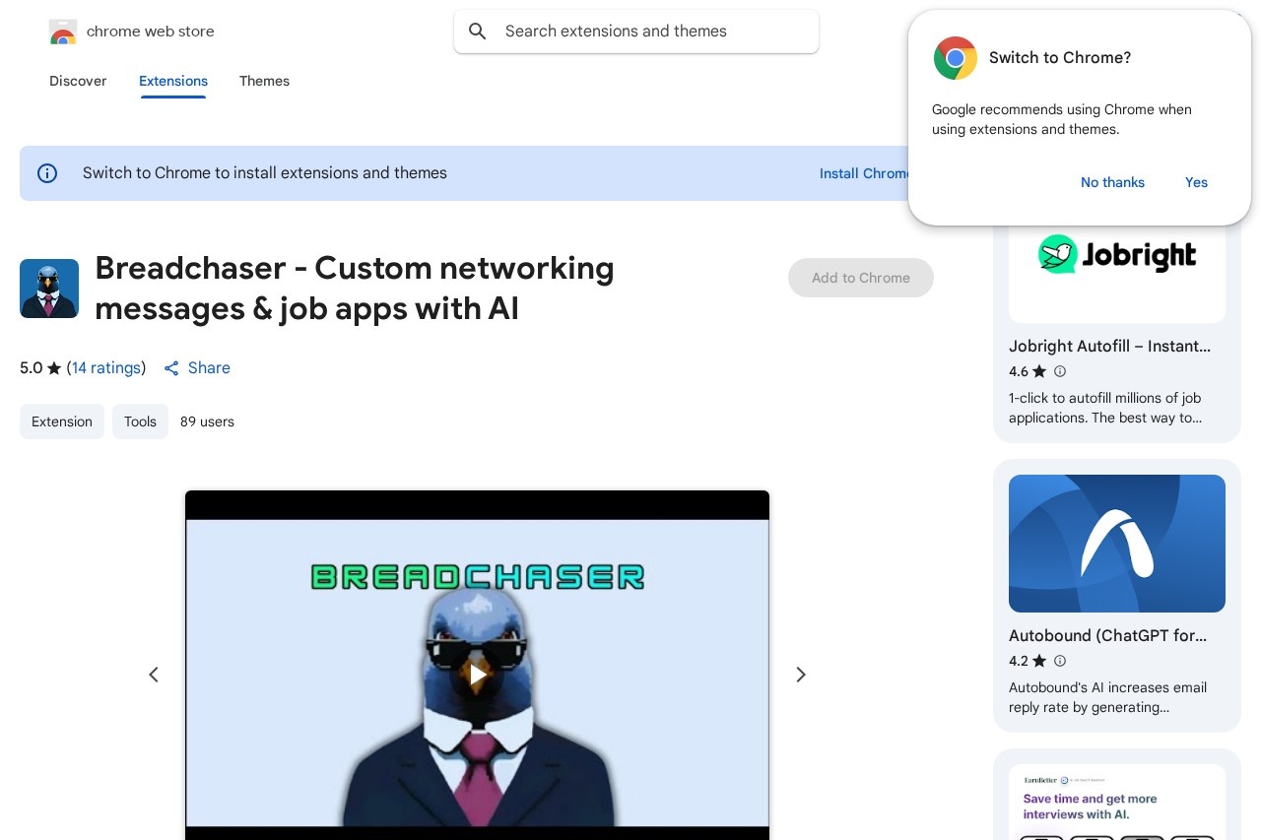Play the Breadchaser promo video
1261x840 pixels.
[x=477, y=675]
